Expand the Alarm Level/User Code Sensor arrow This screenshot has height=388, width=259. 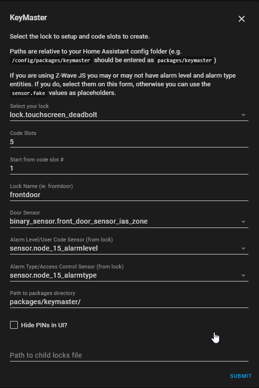coord(243,248)
